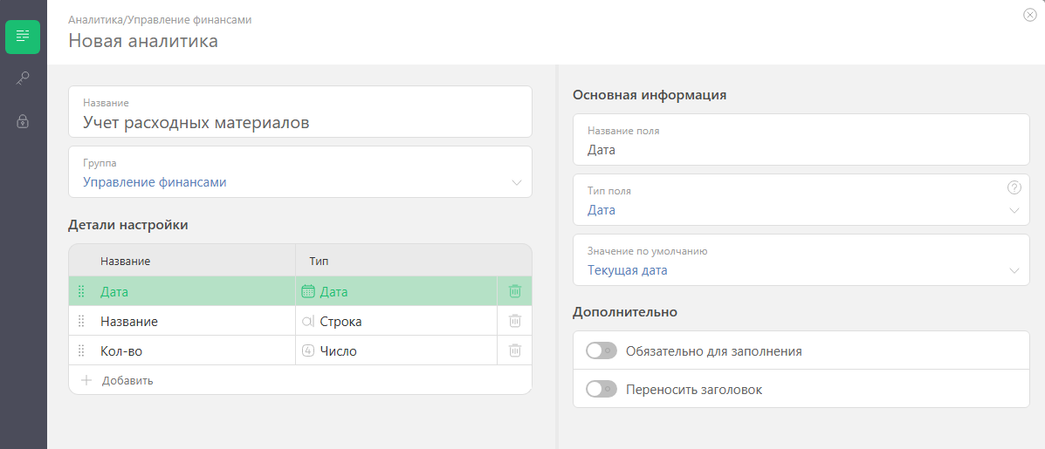Delete the Дата row with trash icon
Image resolution: width=1045 pixels, height=449 pixels.
pyautogui.click(x=514, y=291)
